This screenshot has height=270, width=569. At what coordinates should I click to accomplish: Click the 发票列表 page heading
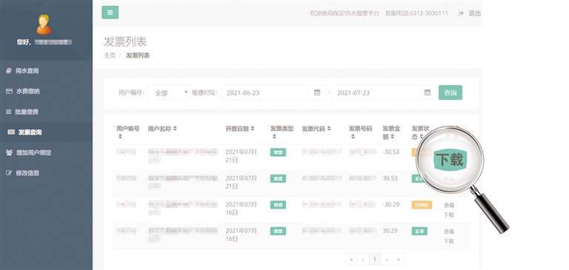[x=125, y=41]
